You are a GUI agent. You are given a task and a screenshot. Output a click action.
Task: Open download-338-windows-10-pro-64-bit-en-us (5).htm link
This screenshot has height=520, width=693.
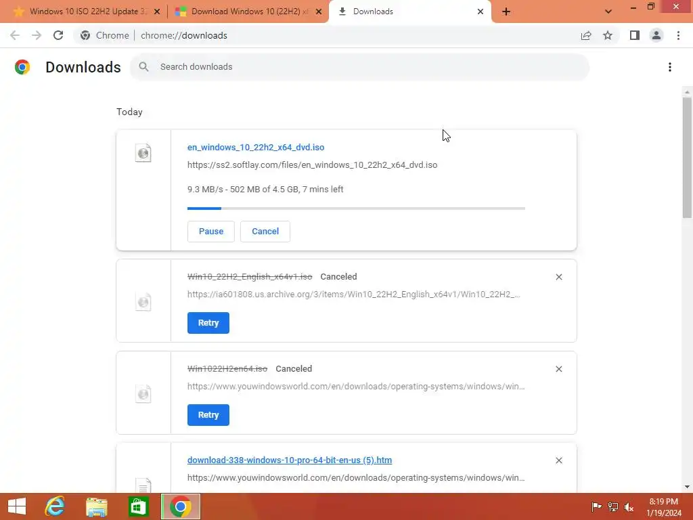(x=290, y=460)
